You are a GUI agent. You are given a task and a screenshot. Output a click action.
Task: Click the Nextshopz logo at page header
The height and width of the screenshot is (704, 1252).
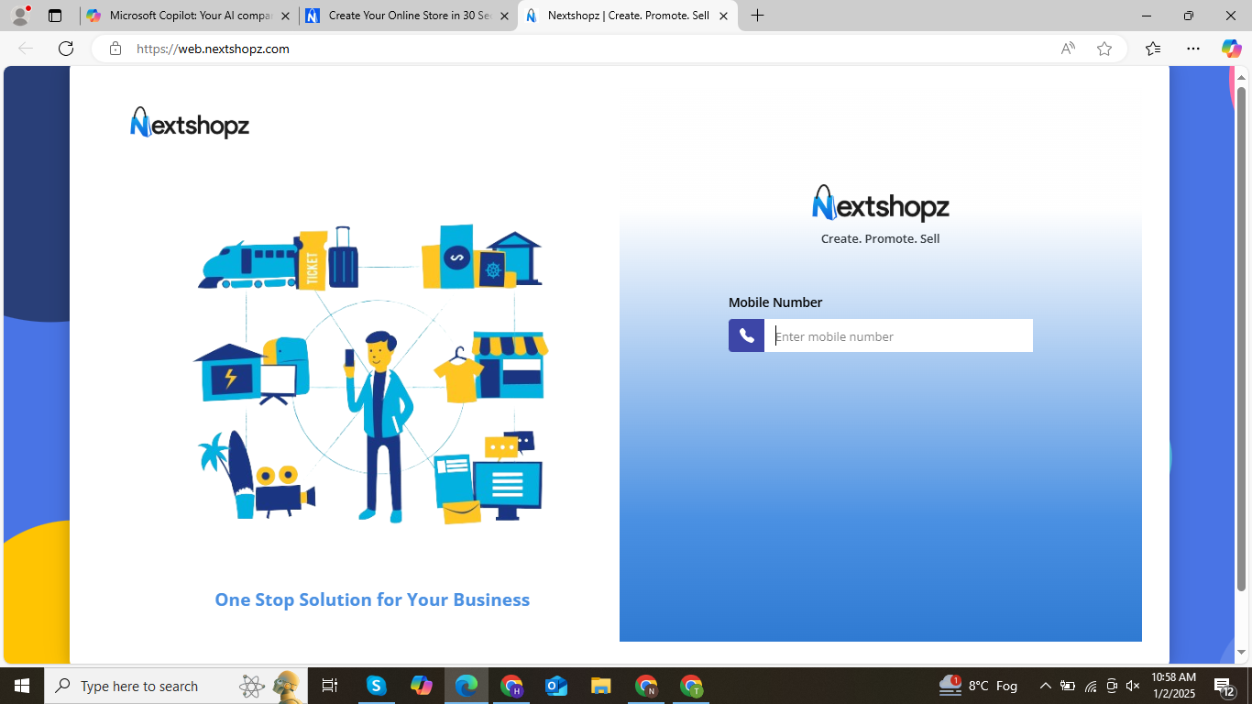click(190, 123)
